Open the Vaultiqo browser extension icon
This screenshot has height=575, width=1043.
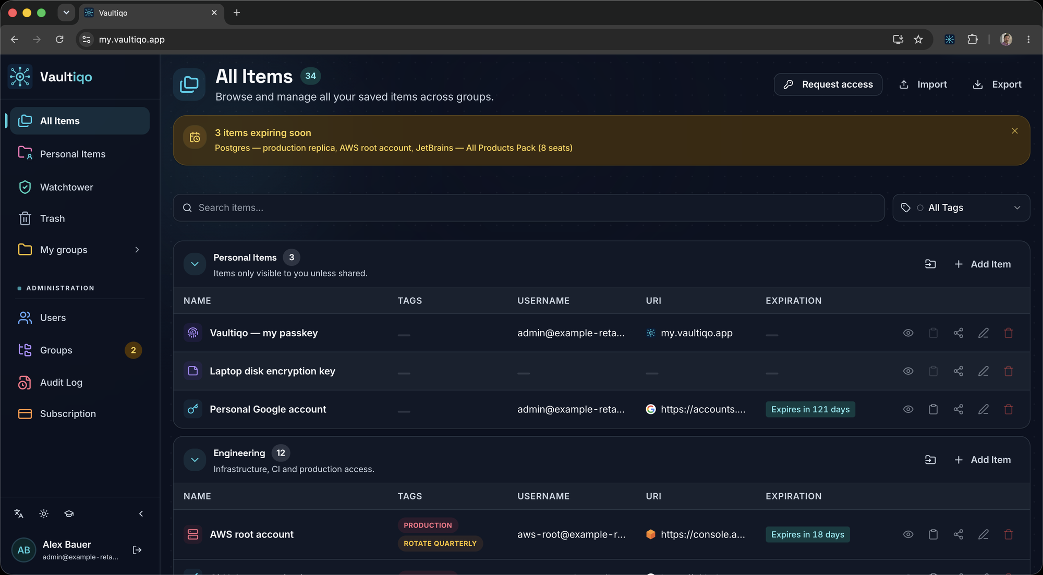coord(950,40)
